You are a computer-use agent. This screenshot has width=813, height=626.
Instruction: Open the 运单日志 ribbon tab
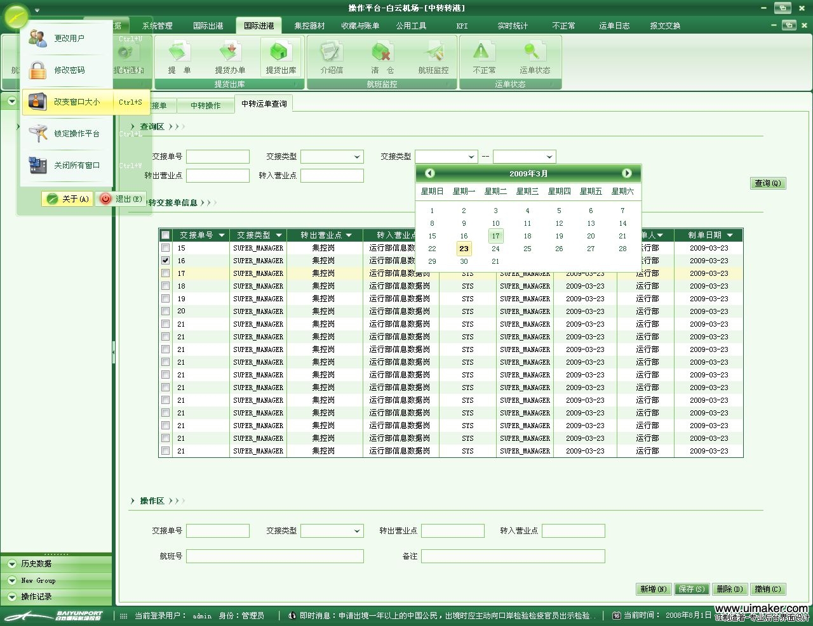[x=615, y=26]
